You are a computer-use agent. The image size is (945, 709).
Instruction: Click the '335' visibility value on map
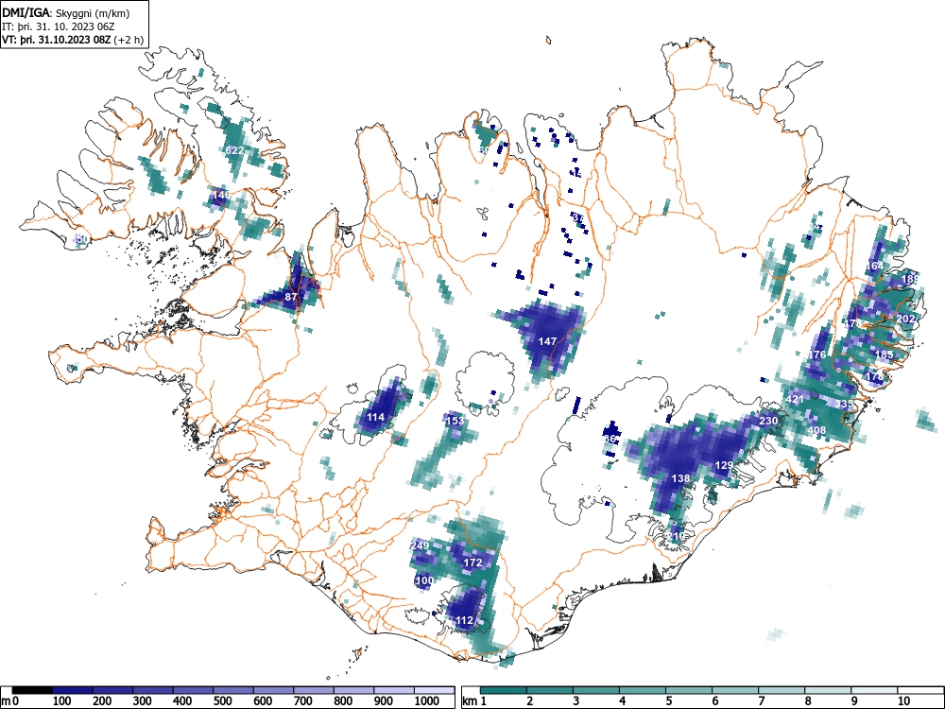point(844,404)
